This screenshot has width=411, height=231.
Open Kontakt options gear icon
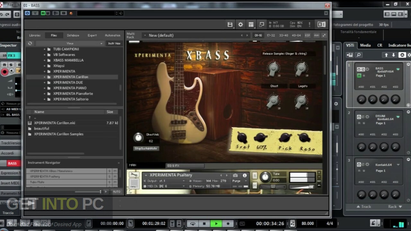240,25
